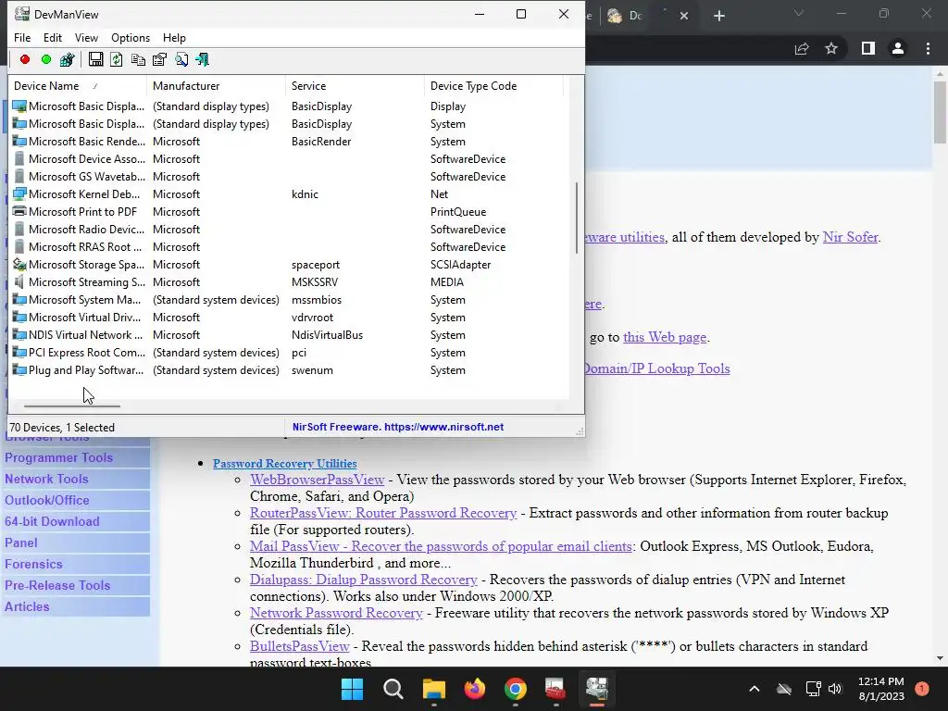Open File Explorer from the taskbar
The height and width of the screenshot is (711, 948).
pyautogui.click(x=433, y=689)
